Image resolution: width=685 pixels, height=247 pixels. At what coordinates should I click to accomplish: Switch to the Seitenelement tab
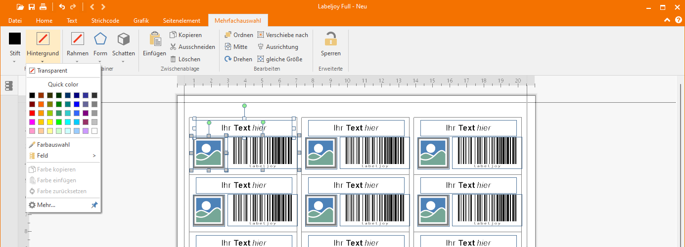[x=182, y=21]
